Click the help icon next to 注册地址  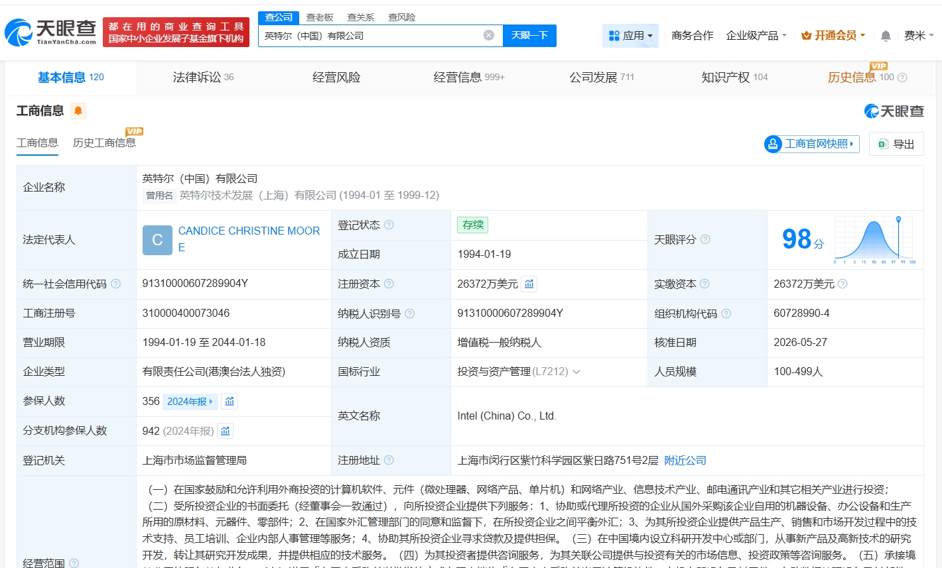tap(389, 460)
